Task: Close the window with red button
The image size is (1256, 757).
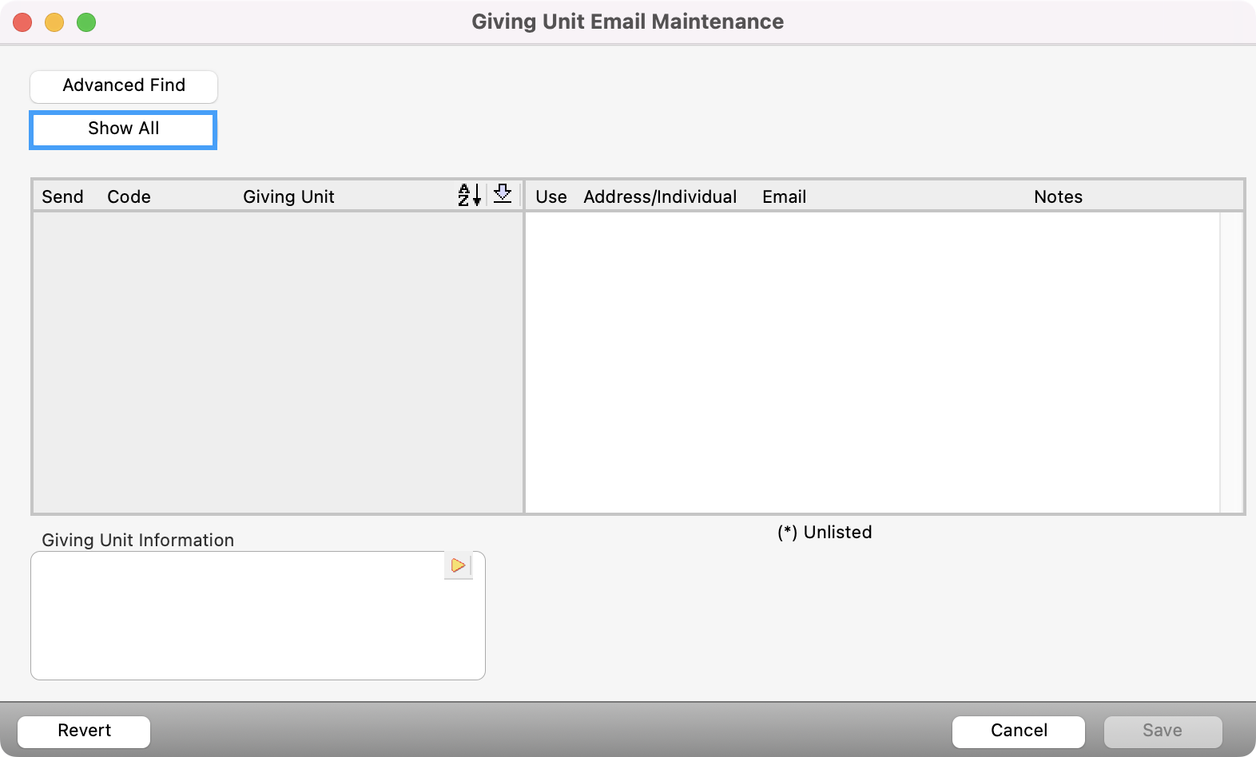Action: [x=22, y=22]
